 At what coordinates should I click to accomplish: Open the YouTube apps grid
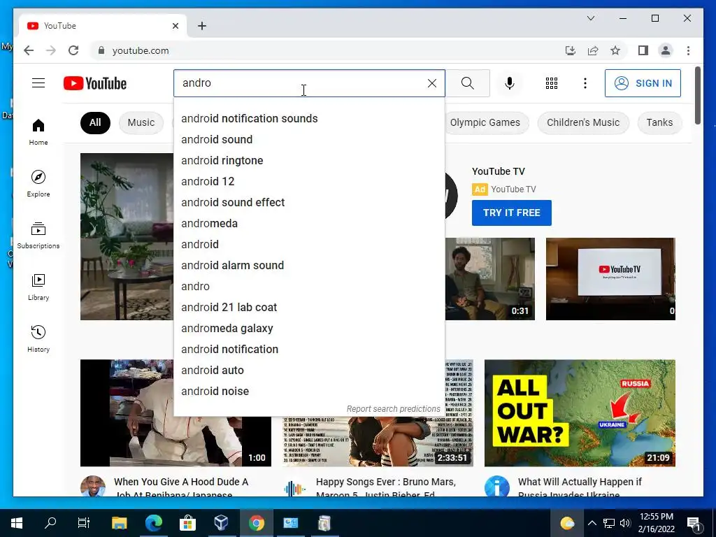(x=552, y=83)
